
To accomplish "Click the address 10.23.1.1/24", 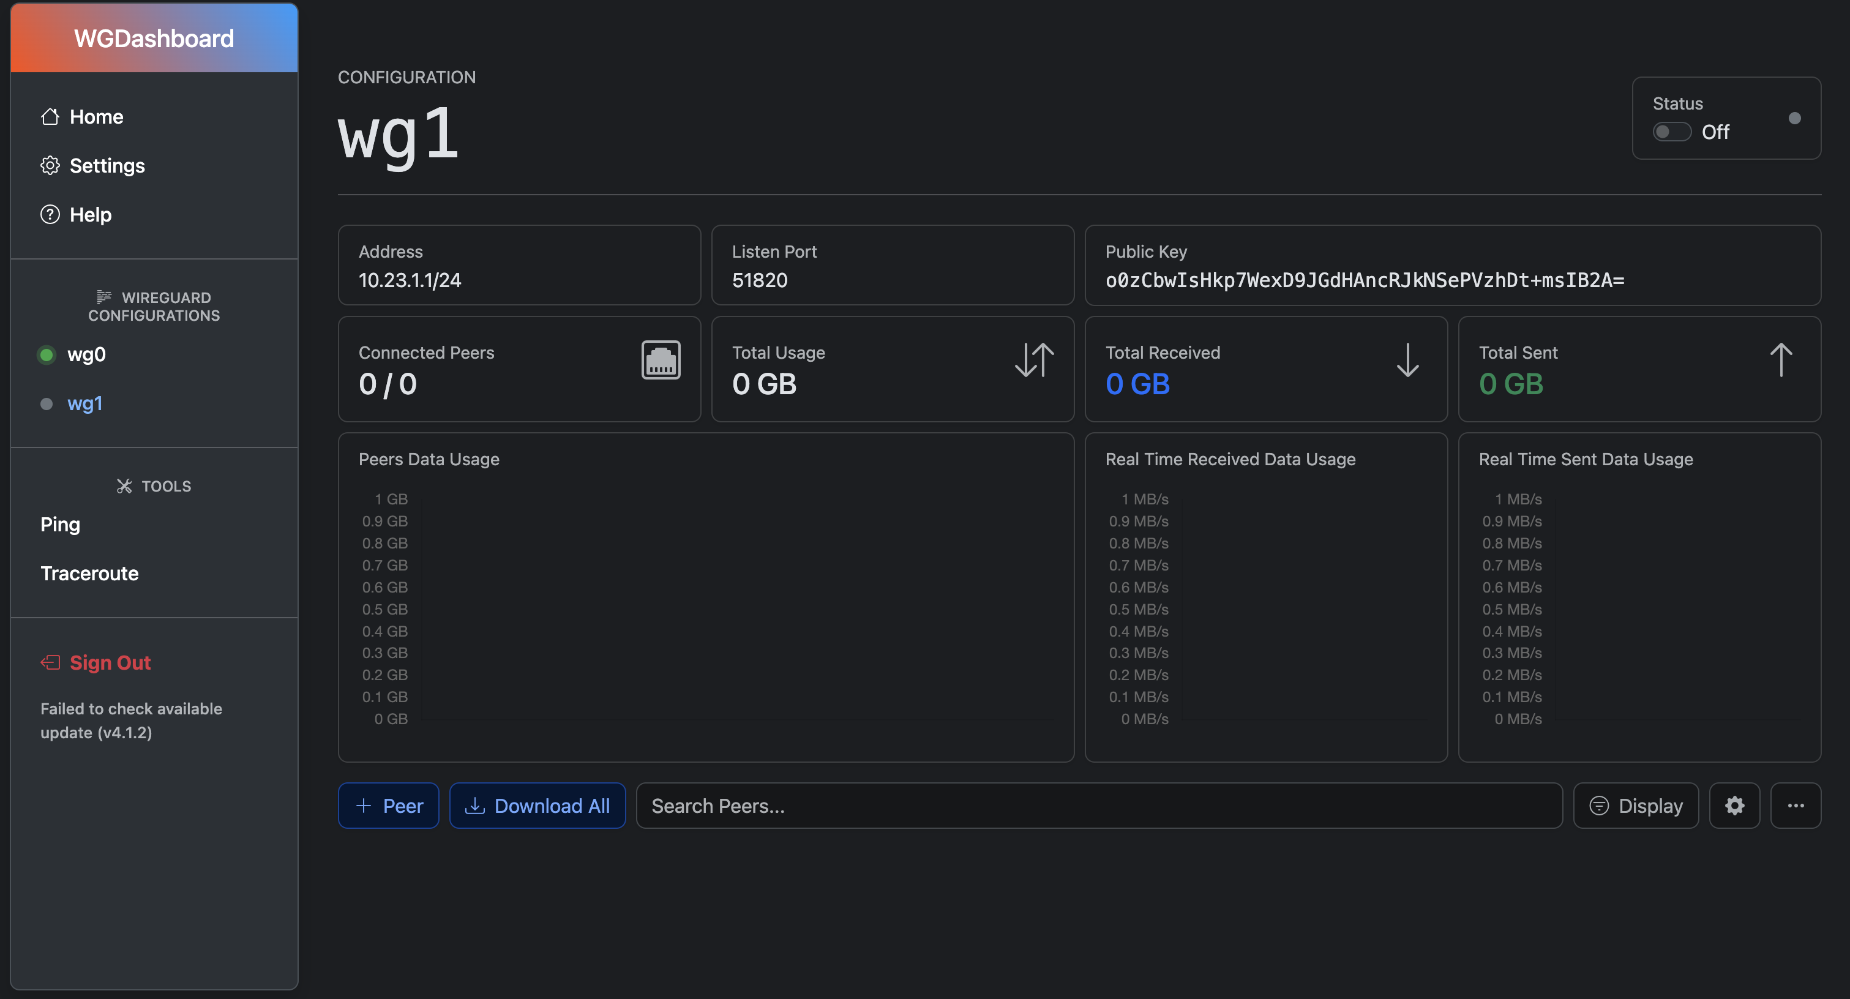I will coord(410,280).
